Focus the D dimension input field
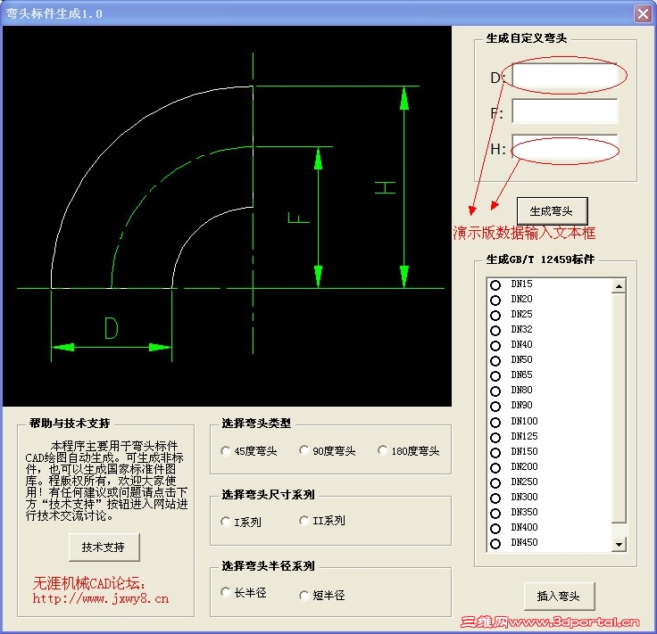 point(564,76)
